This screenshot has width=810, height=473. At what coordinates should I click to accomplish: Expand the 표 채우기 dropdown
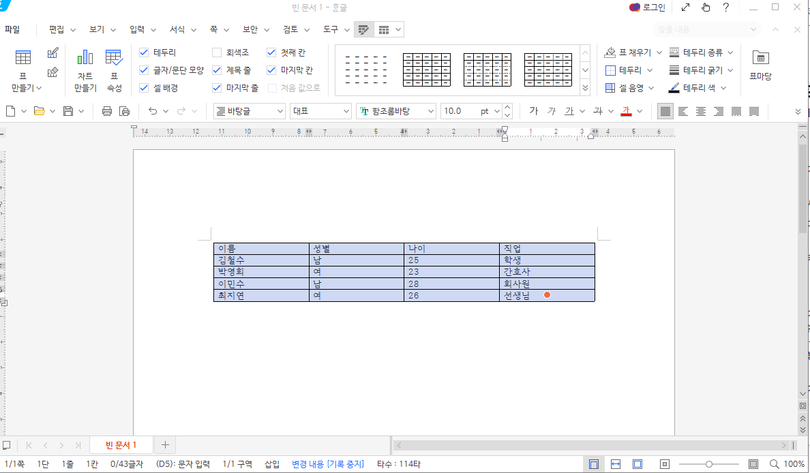pyautogui.click(x=659, y=52)
